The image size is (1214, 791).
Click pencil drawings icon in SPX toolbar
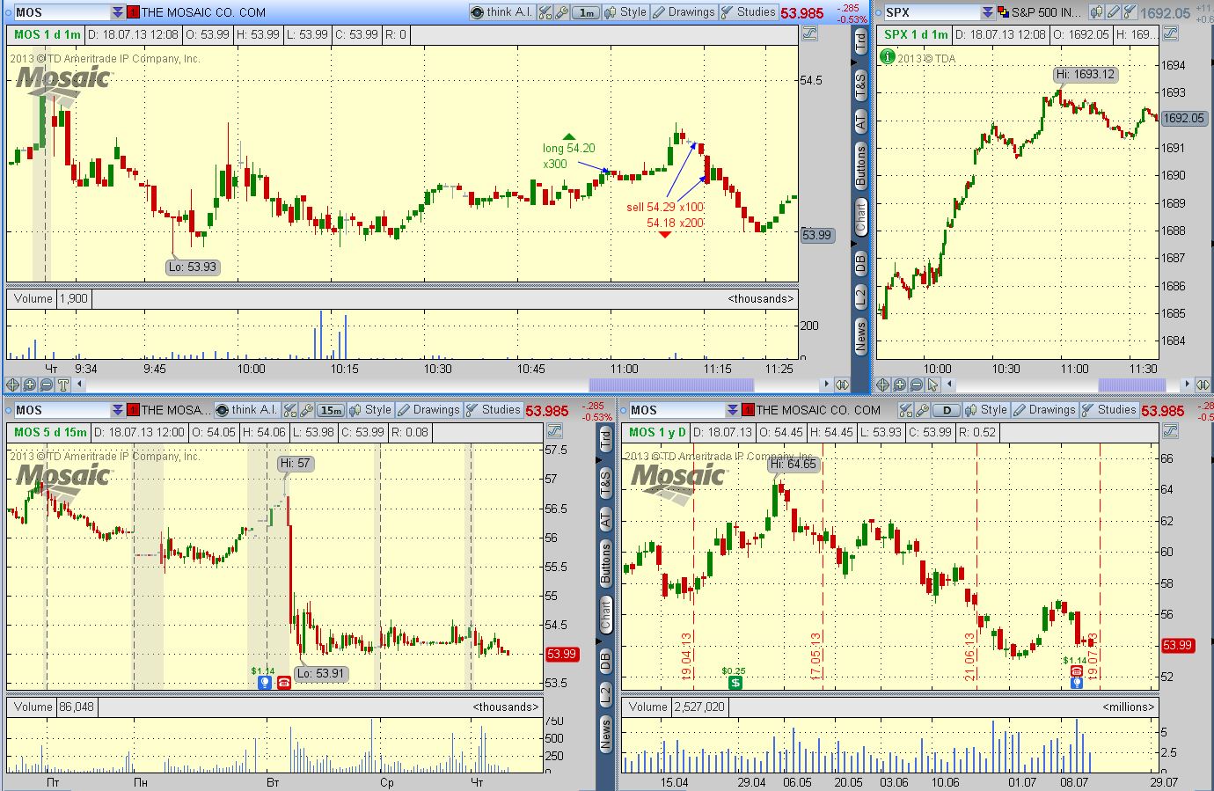coord(1113,12)
